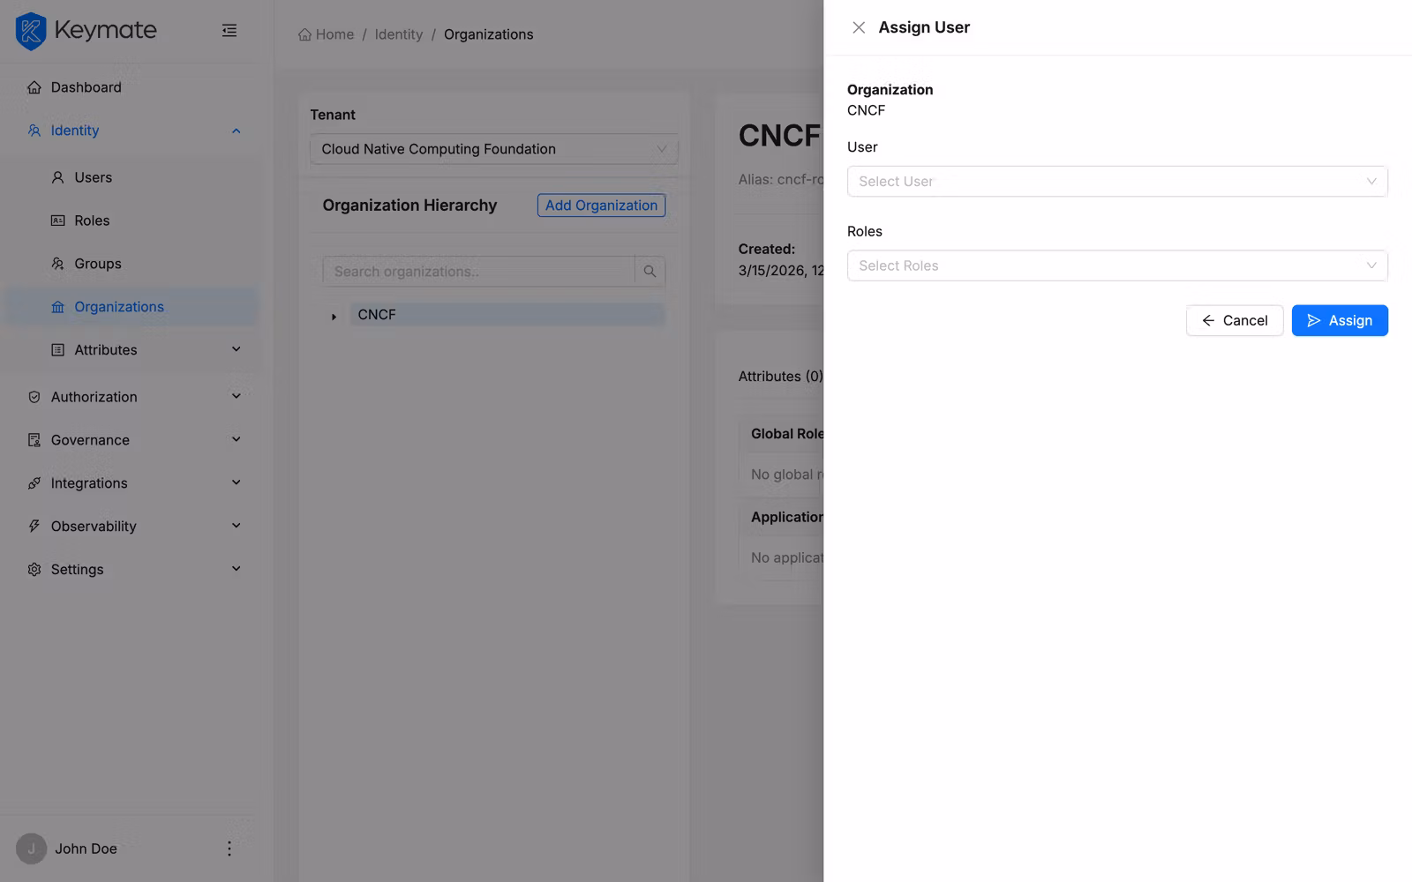Close the Assign User panel

click(x=858, y=27)
